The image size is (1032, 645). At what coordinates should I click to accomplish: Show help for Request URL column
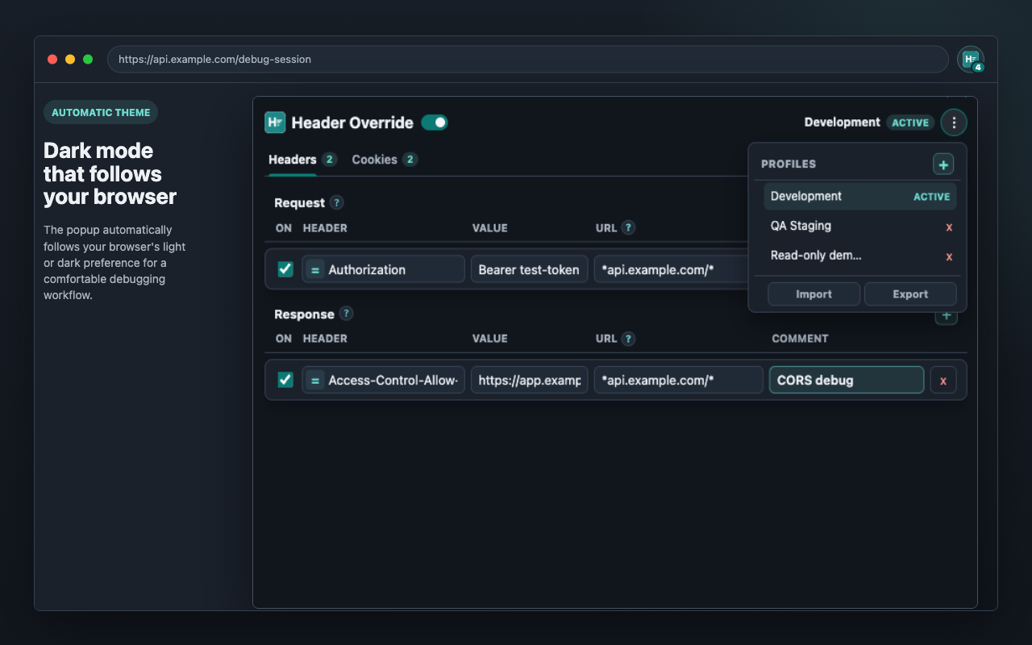pyautogui.click(x=628, y=227)
